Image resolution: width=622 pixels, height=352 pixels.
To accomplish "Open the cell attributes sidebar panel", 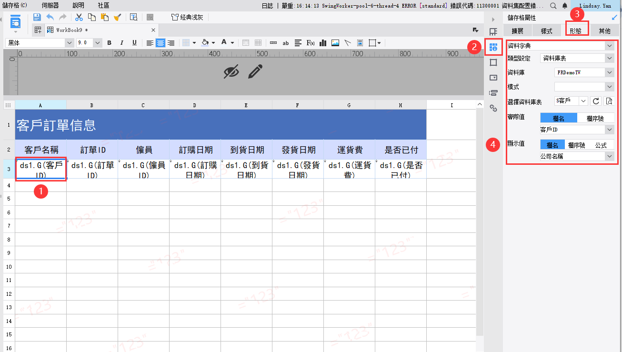I will click(493, 47).
